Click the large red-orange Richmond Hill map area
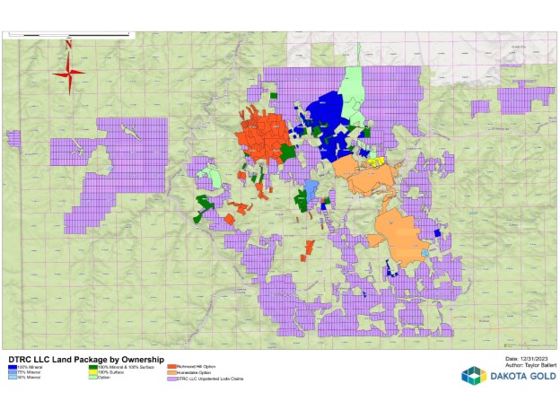This screenshot has height=401, width=560. coord(263,137)
